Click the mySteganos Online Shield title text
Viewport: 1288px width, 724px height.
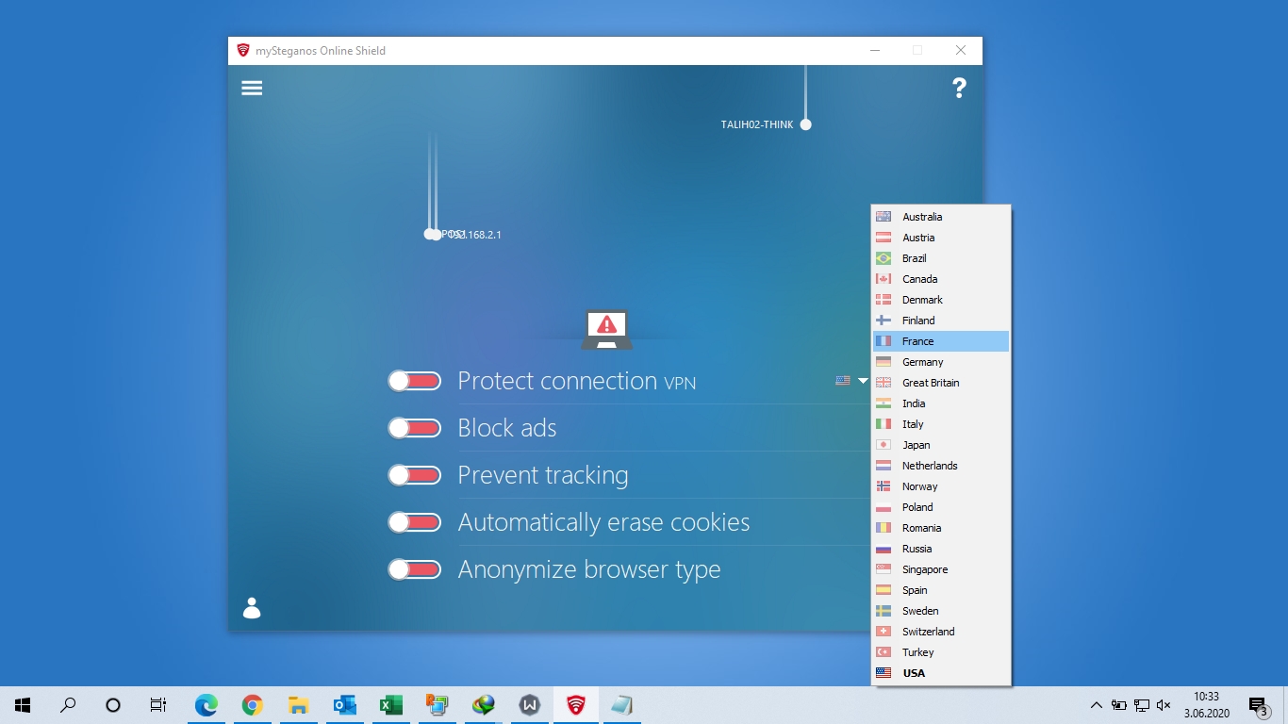click(321, 51)
